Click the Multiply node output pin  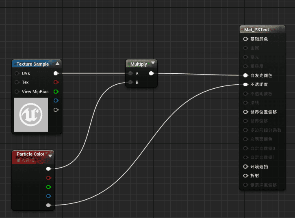(152, 73)
